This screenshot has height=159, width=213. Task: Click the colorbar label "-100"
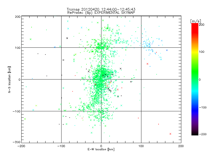pyautogui.click(x=203, y=107)
